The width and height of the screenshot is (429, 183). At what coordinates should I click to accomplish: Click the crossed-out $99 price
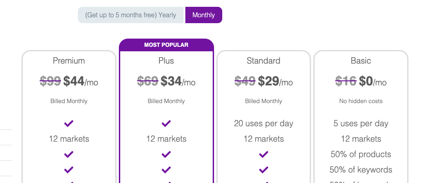(51, 81)
